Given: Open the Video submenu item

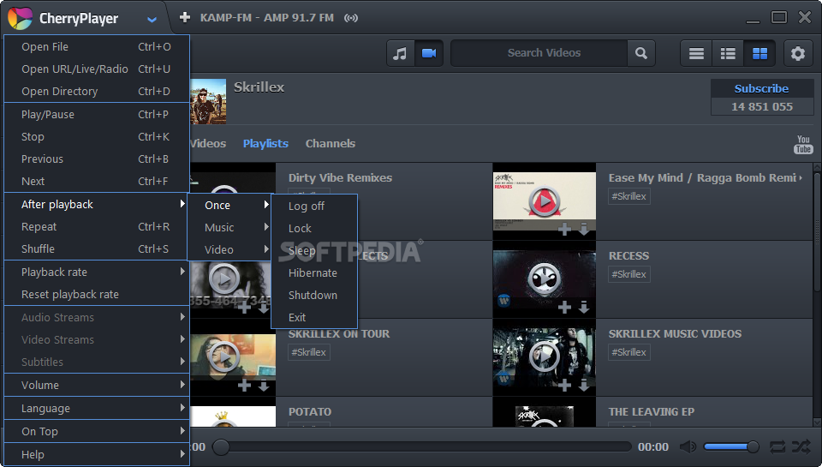Looking at the screenshot, I should coord(229,249).
